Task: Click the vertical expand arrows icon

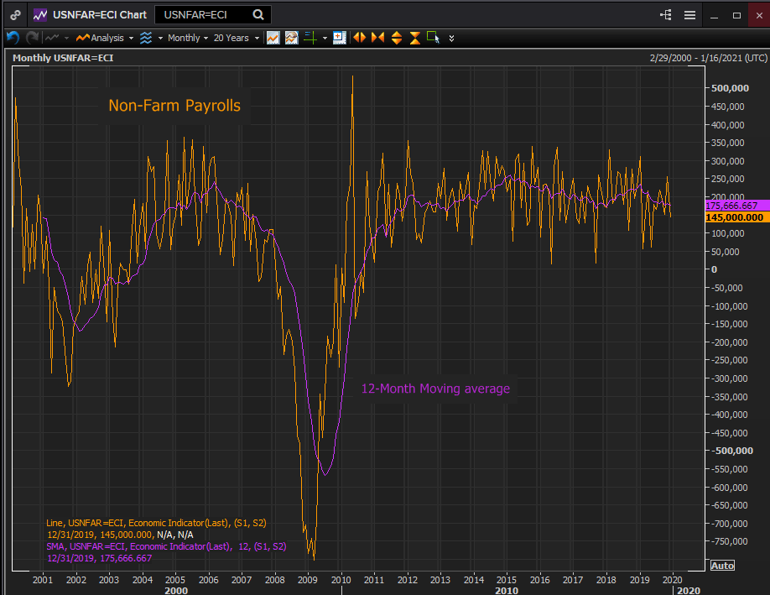Action: pyautogui.click(x=396, y=38)
